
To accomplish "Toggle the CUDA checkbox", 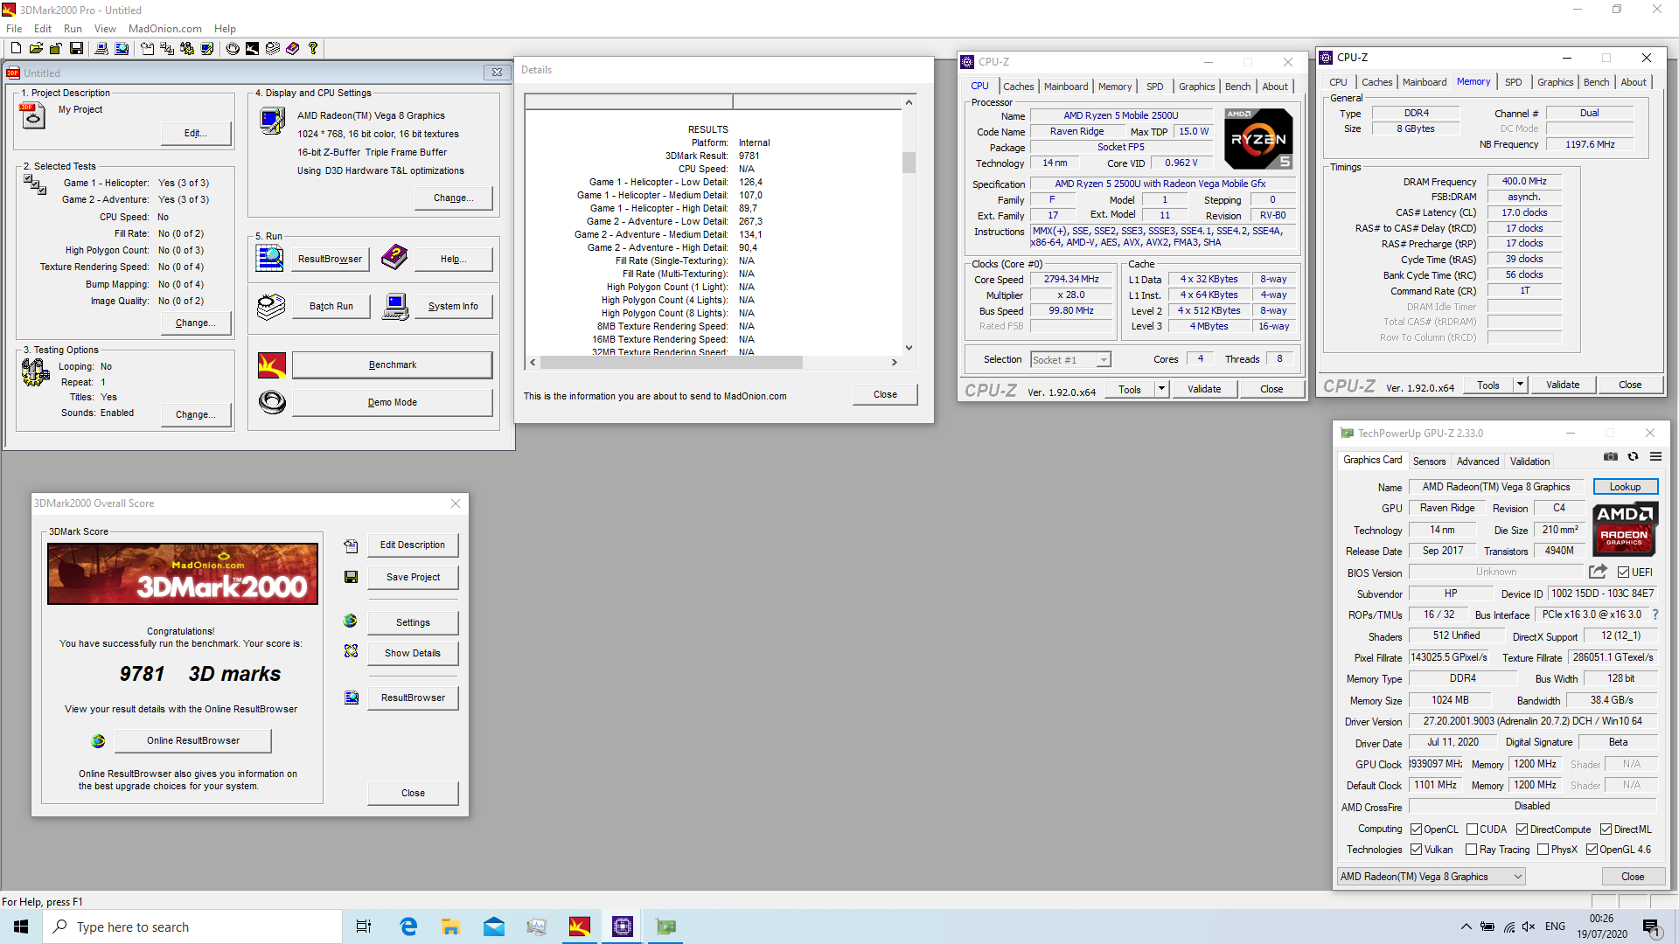I will pyautogui.click(x=1472, y=829).
